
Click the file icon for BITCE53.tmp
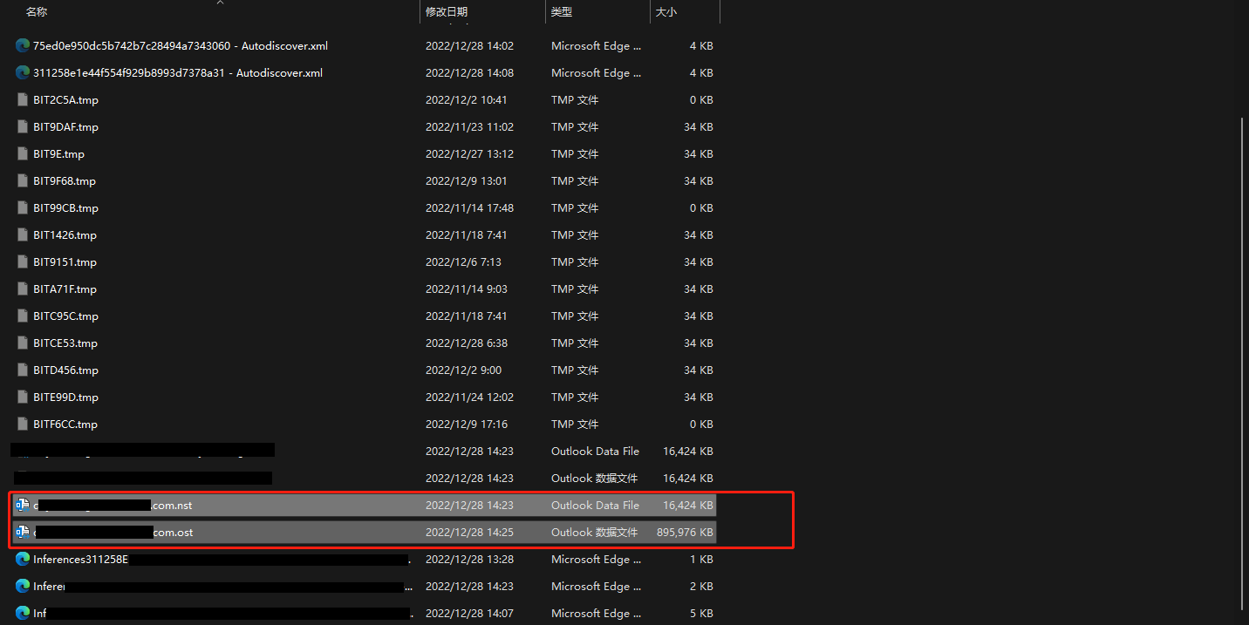coord(24,343)
